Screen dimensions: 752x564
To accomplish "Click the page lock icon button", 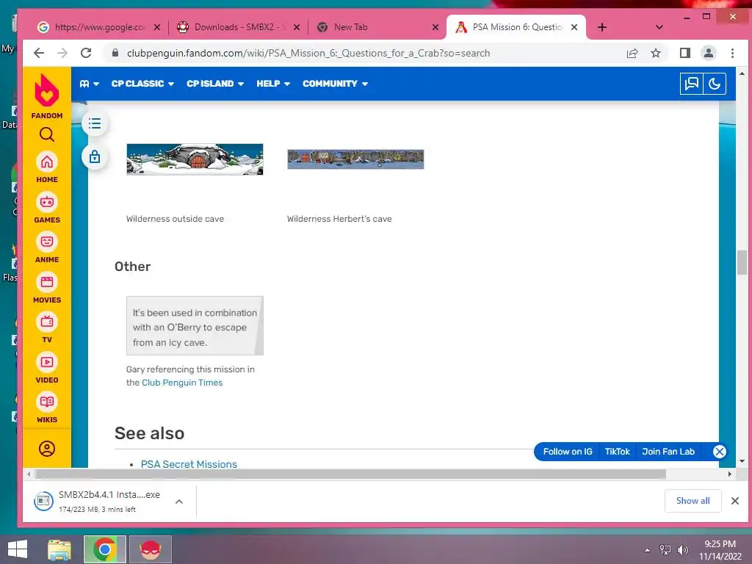I will pyautogui.click(x=95, y=157).
